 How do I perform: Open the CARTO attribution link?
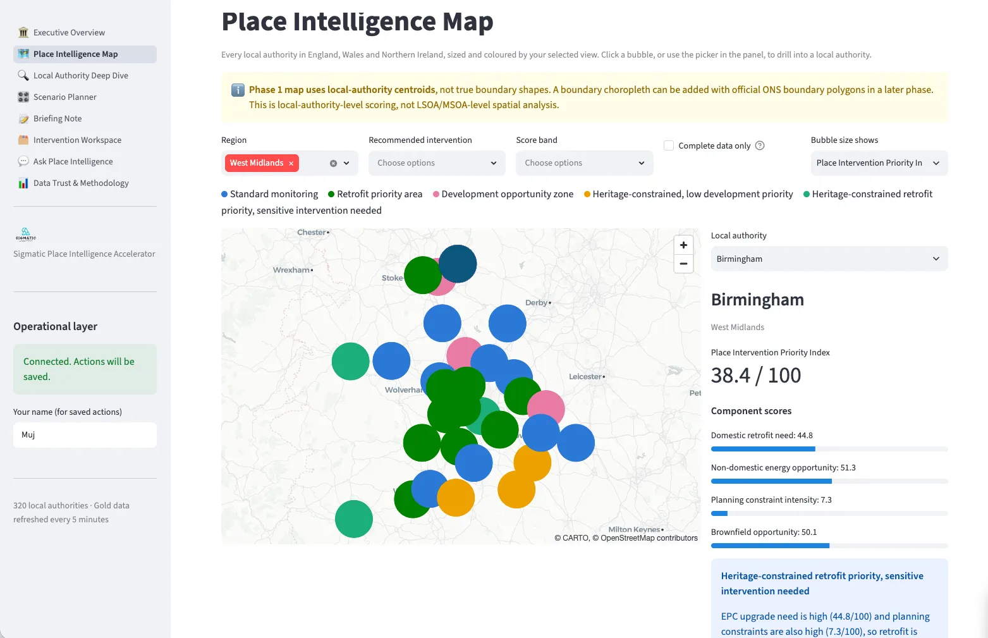(576, 538)
